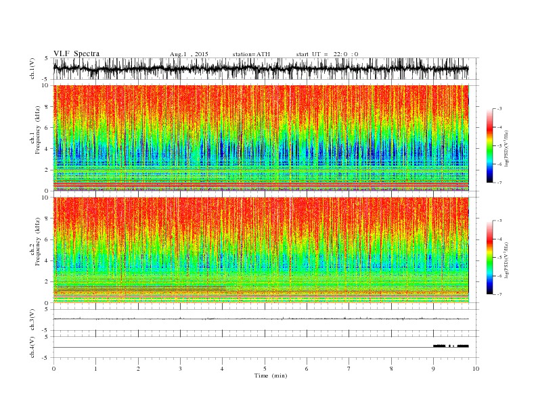
Task: Click the ch.1 voltage waveform trace
Action: pos(261,68)
